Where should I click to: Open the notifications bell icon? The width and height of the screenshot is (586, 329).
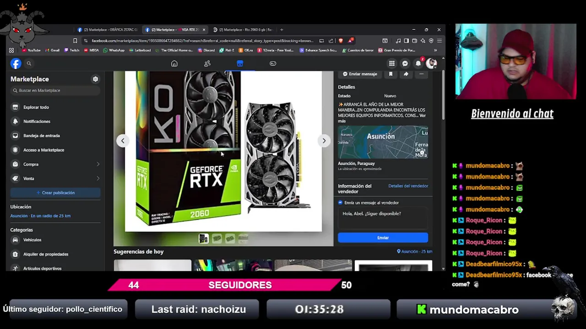click(x=418, y=64)
